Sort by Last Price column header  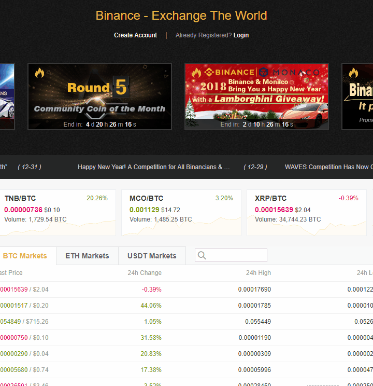tap(11, 273)
